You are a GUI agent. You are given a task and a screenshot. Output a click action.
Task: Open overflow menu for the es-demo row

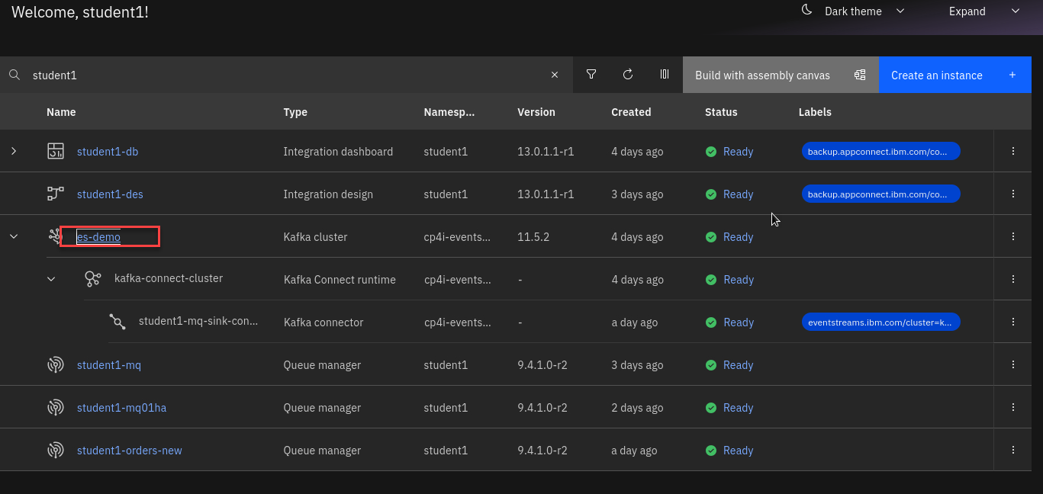click(x=1013, y=236)
